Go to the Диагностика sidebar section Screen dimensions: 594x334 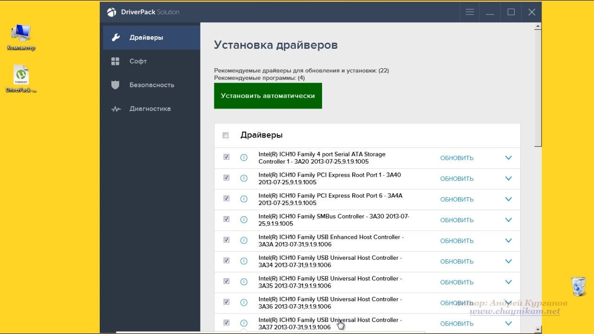pyautogui.click(x=152, y=109)
